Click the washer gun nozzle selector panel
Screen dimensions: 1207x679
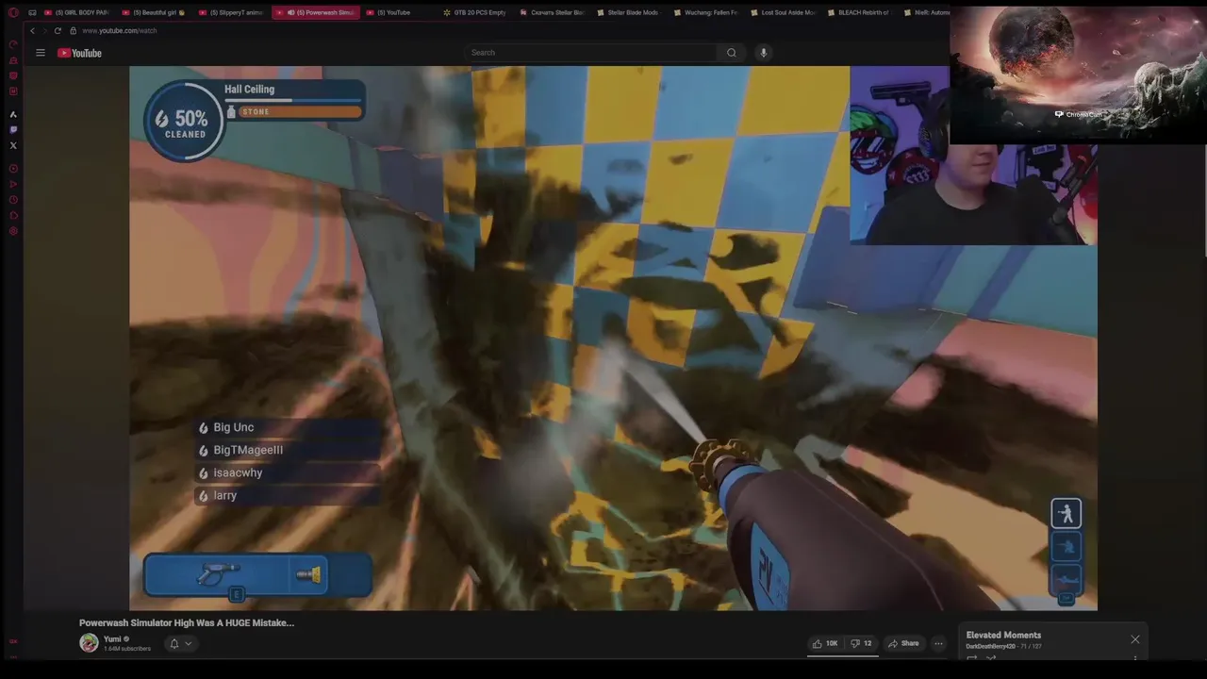click(257, 575)
